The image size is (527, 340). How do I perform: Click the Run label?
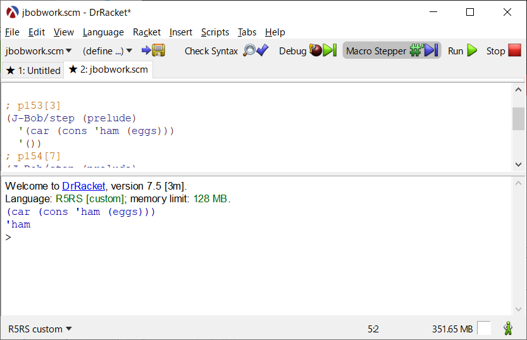456,51
